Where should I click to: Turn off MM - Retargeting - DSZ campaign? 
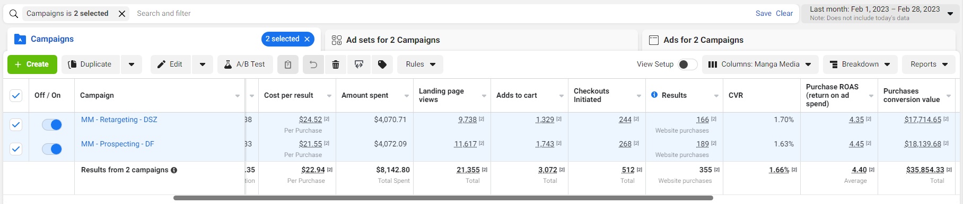(52, 125)
